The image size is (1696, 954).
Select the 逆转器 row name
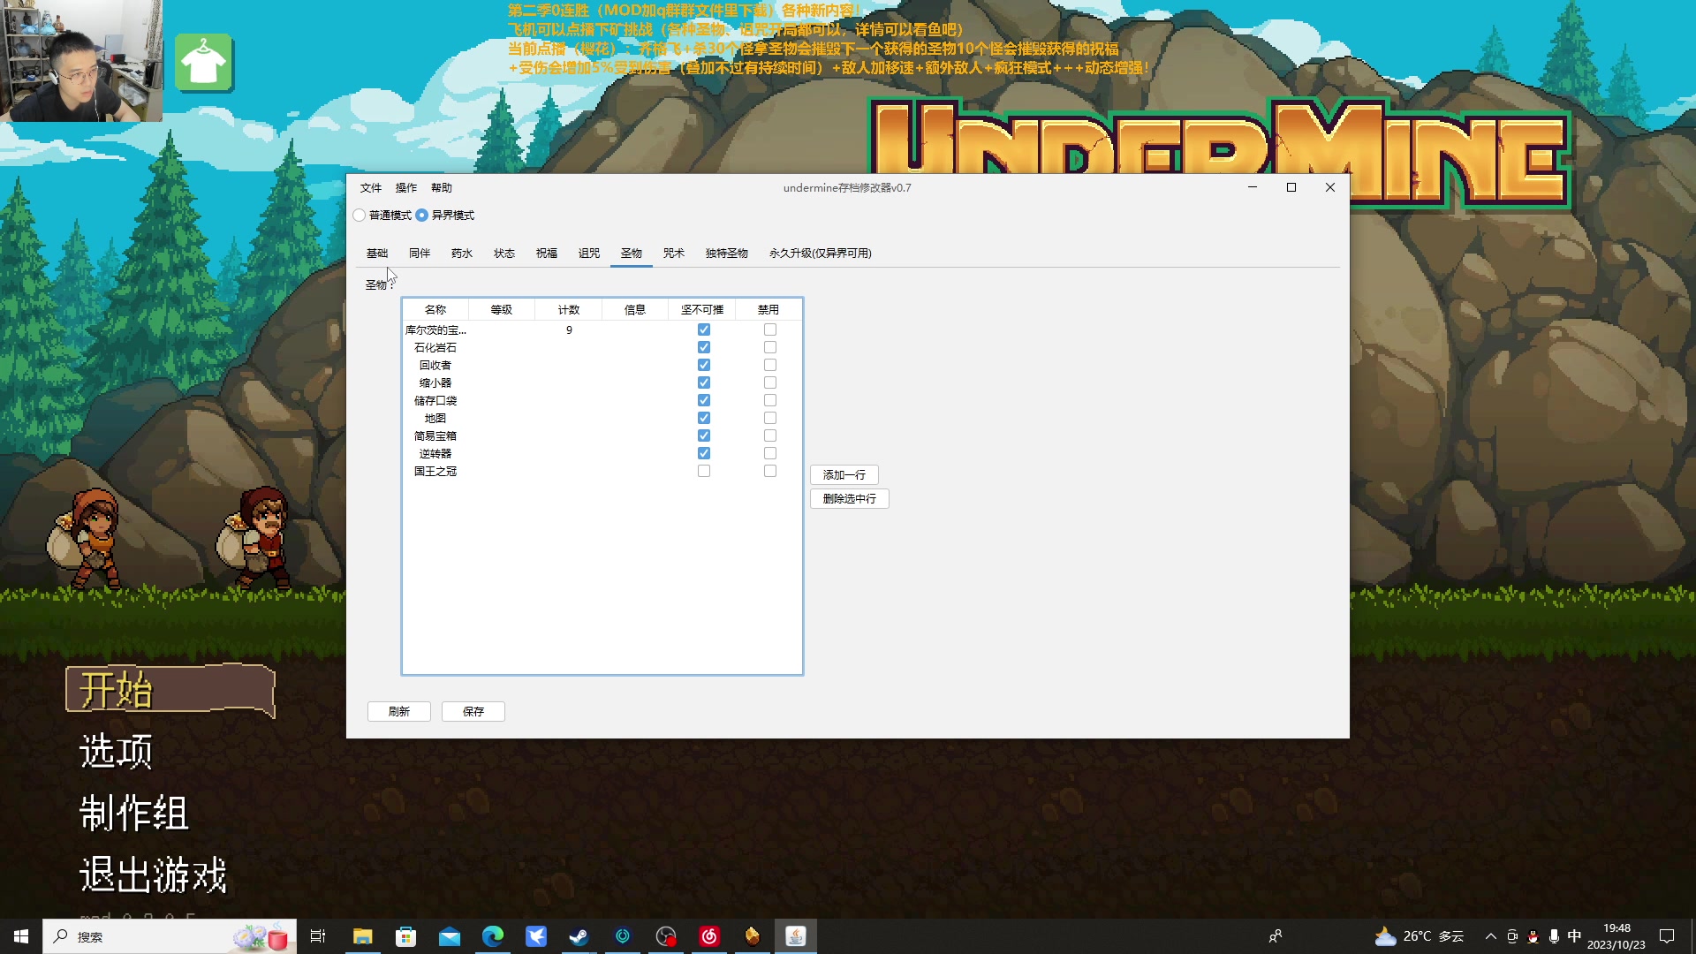(435, 454)
